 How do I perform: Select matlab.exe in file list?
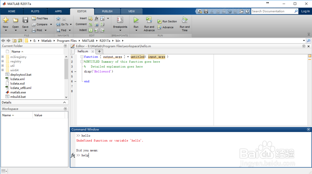coord(18,92)
